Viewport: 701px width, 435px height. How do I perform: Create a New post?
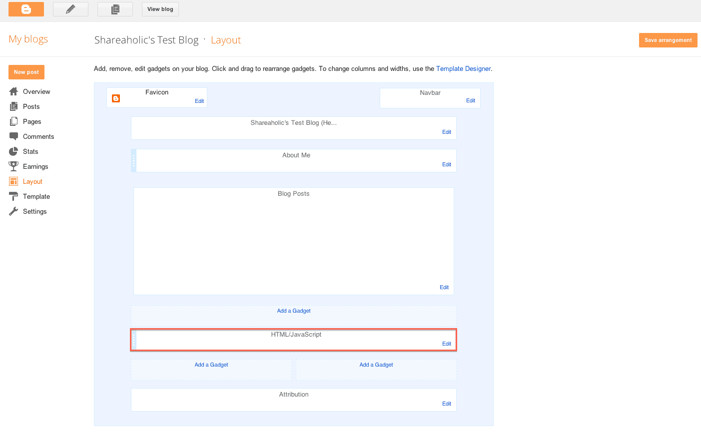coord(26,72)
